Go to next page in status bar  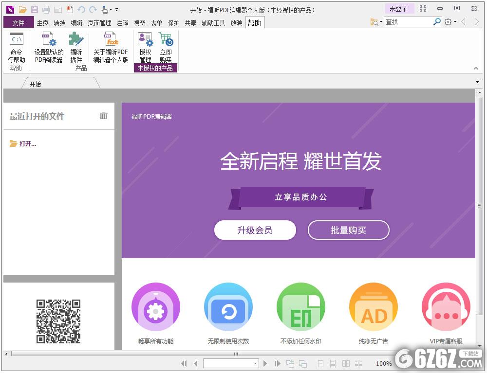tap(265, 363)
